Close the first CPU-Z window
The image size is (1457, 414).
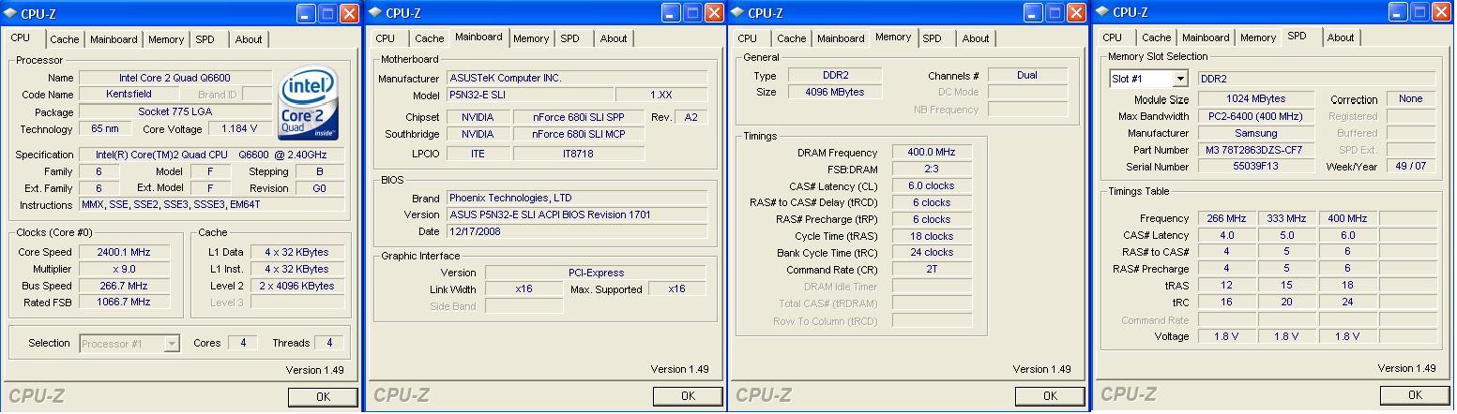pos(349,13)
